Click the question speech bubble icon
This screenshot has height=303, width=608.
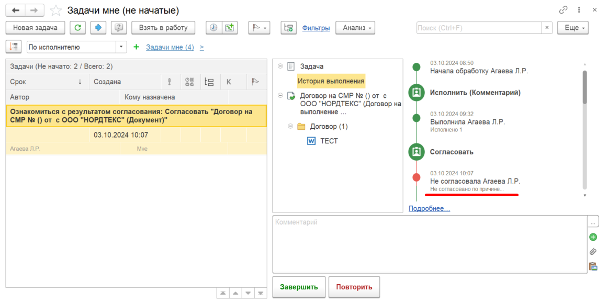coord(119,28)
